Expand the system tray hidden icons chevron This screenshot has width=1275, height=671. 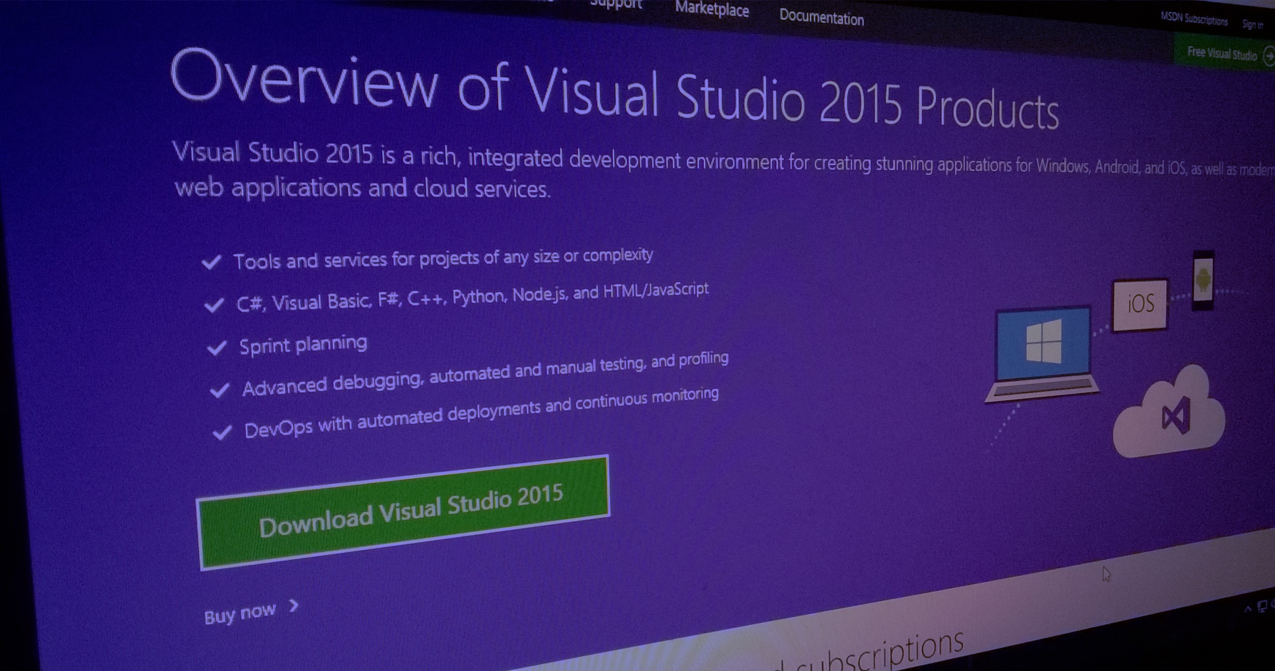[x=1247, y=609]
